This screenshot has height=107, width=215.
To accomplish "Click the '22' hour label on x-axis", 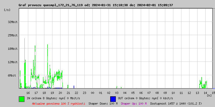I will pos(76,93).
